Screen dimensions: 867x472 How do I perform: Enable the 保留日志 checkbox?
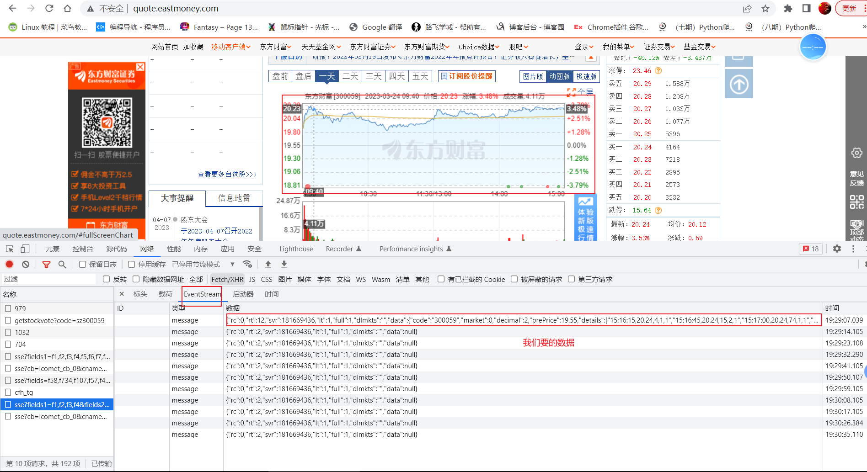pyautogui.click(x=82, y=264)
